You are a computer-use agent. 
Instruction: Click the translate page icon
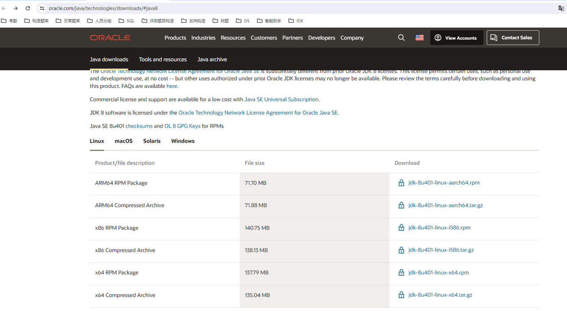click(x=561, y=8)
